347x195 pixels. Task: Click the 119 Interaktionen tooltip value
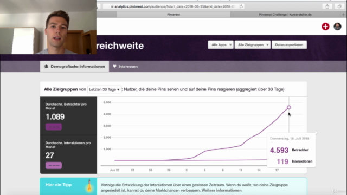click(x=282, y=161)
